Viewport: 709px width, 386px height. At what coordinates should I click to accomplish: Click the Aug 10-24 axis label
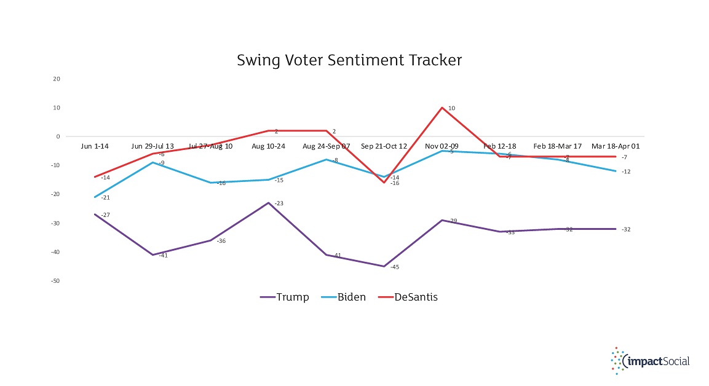coord(268,146)
